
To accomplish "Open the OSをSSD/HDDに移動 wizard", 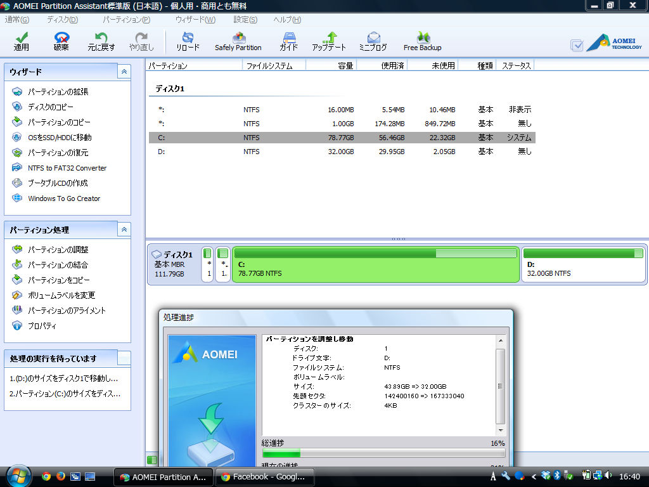I will (x=52, y=138).
